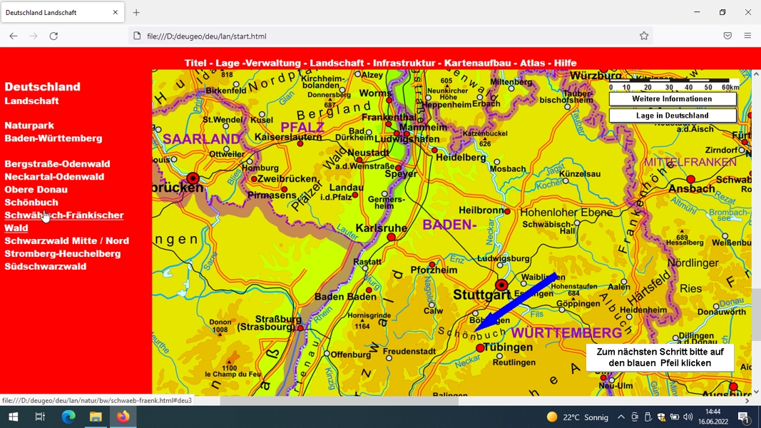761x428 pixels.
Task: Open the Landschaft menu item
Action: (337, 63)
